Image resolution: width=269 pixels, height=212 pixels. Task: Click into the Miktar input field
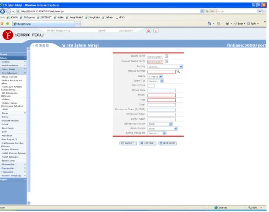click(161, 95)
